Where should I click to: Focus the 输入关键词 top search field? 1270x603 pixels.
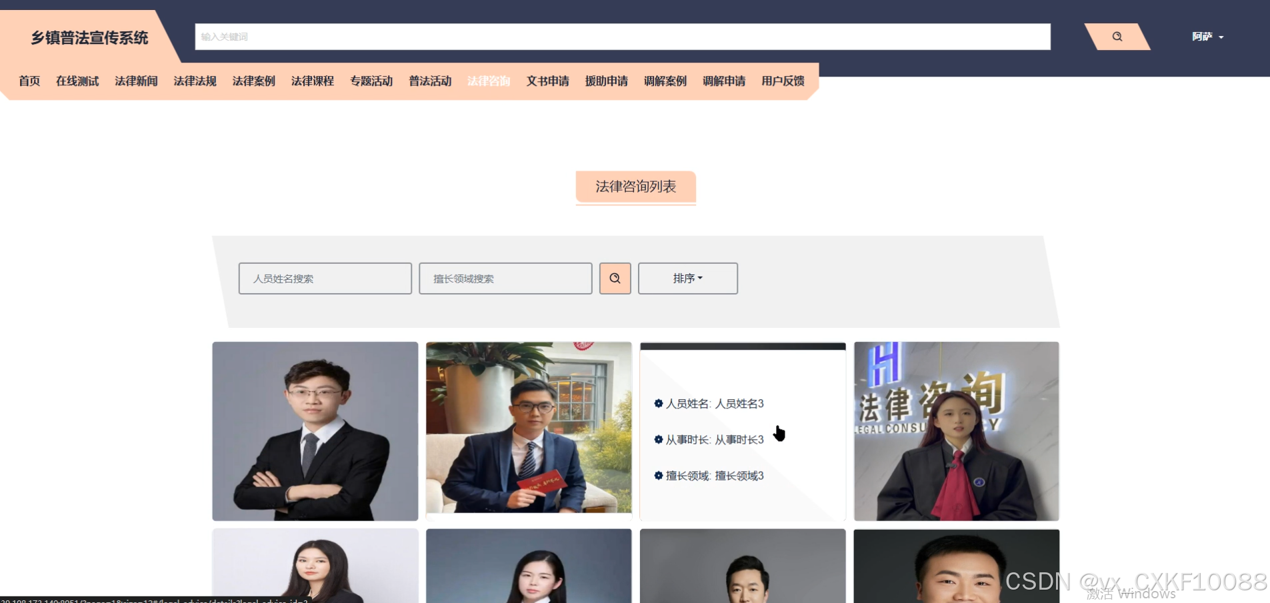pos(623,37)
